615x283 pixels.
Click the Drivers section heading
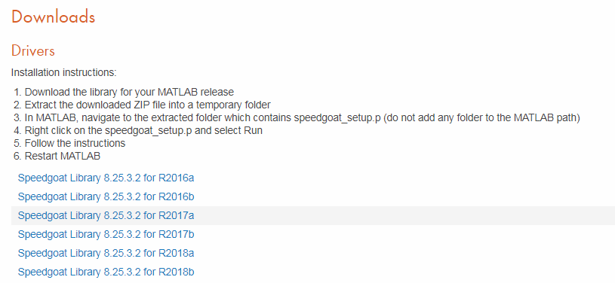point(33,51)
